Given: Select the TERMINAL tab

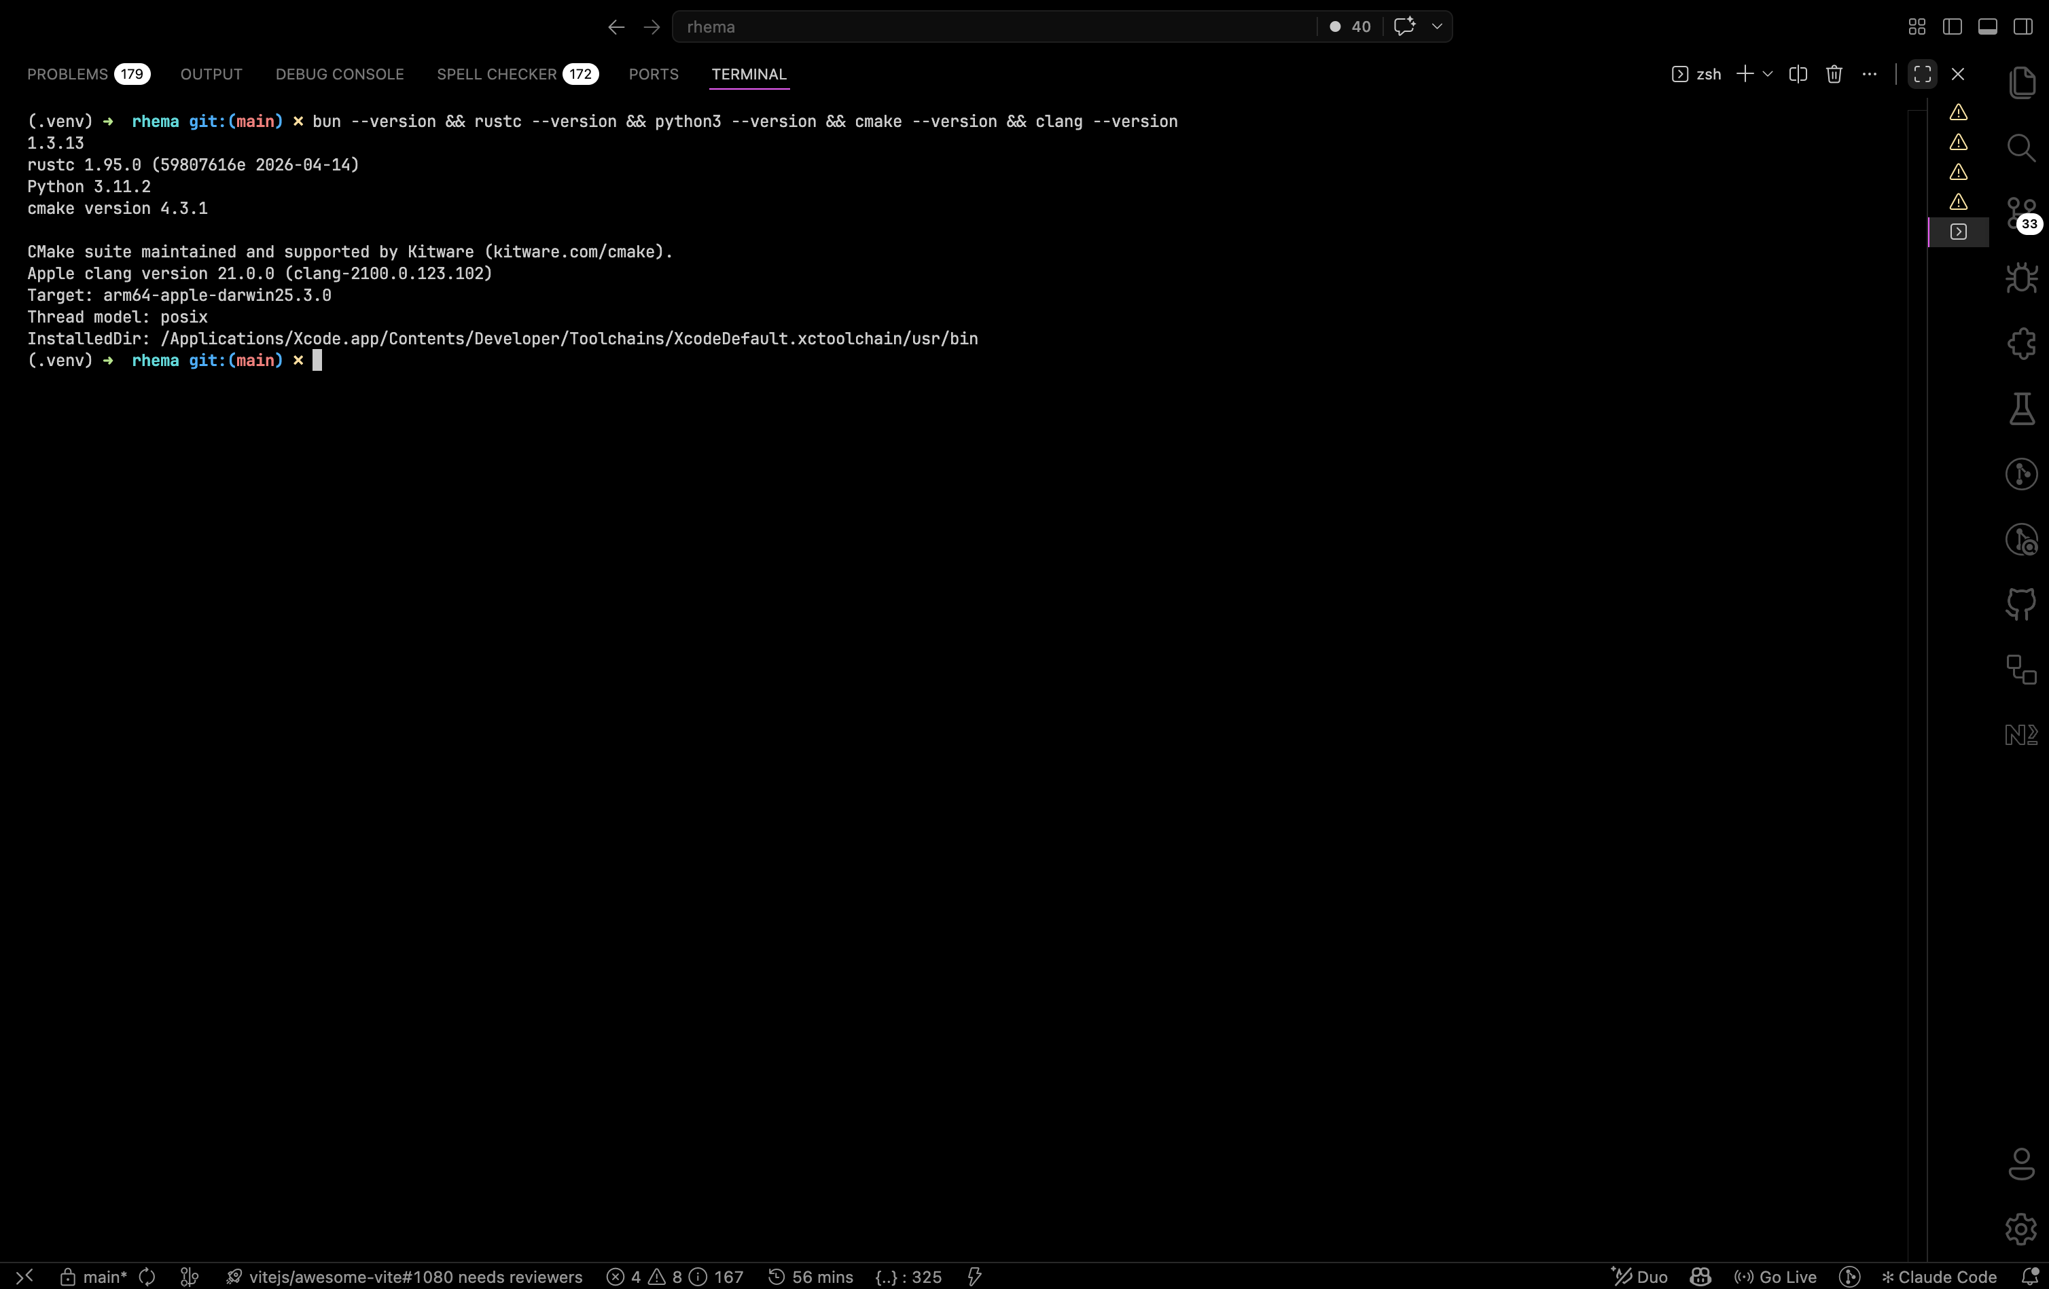Looking at the screenshot, I should click(x=749, y=74).
